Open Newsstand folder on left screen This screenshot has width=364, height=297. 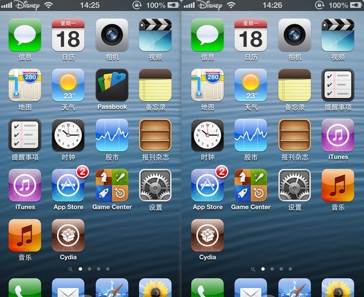click(155, 135)
